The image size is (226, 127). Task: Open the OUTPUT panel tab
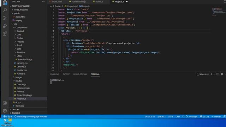pos(66,74)
